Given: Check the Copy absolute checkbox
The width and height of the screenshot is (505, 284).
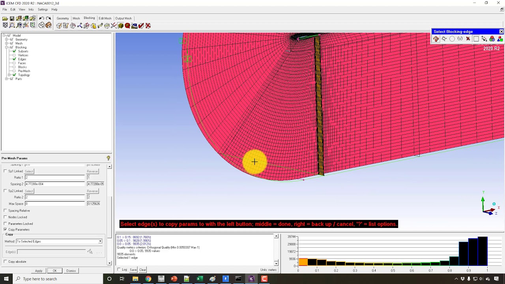Looking at the screenshot, I should click(x=5, y=262).
